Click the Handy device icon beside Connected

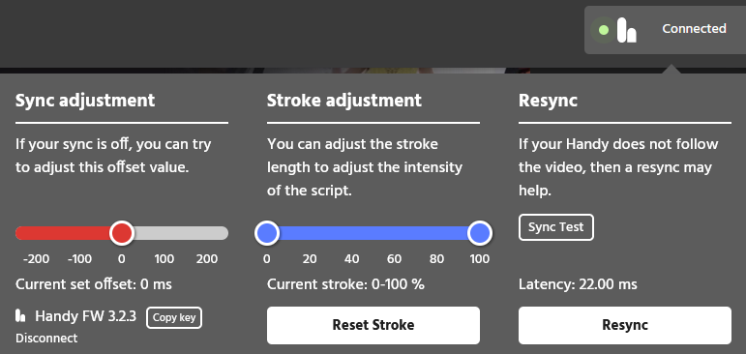(x=627, y=30)
